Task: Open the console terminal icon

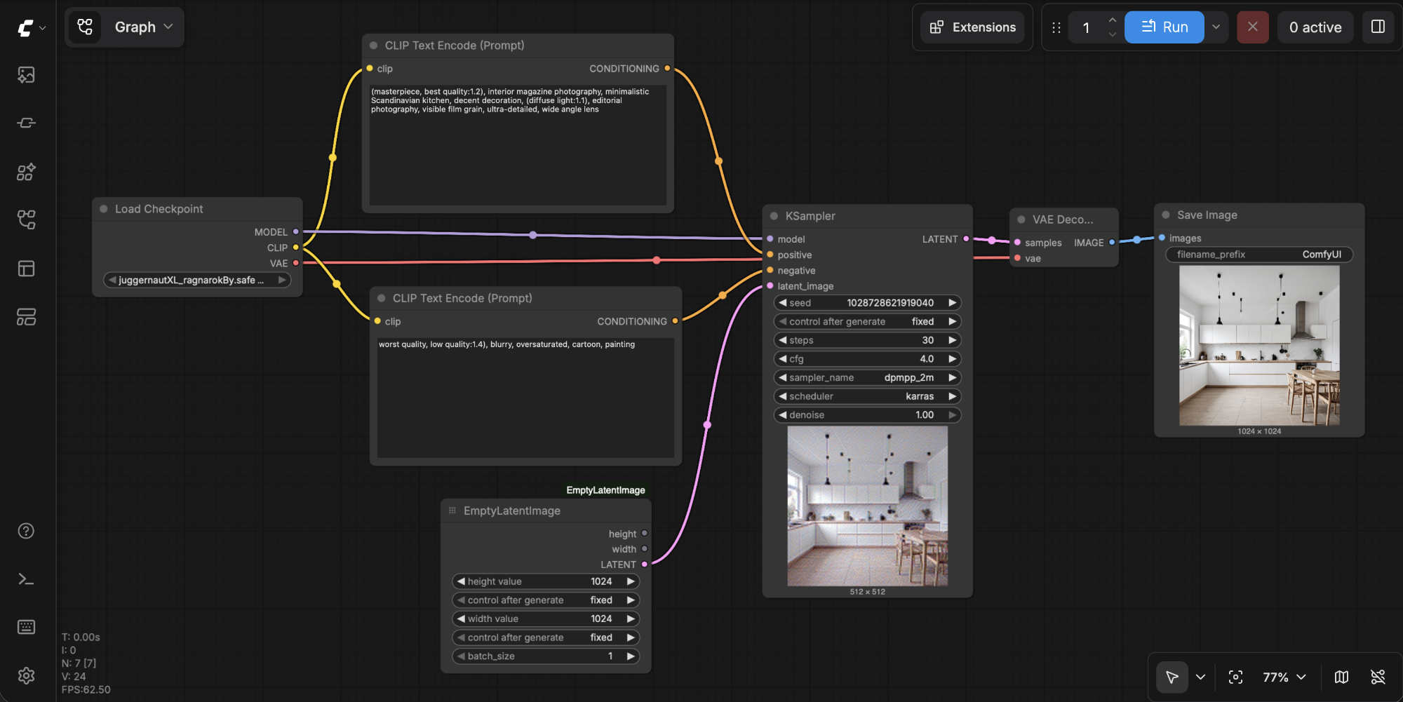Action: (x=26, y=579)
